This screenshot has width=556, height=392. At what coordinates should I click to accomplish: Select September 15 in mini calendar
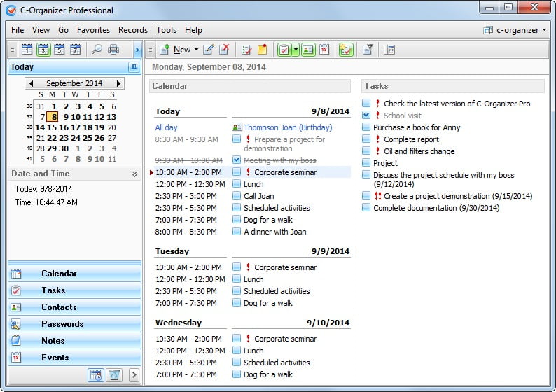tap(52, 127)
